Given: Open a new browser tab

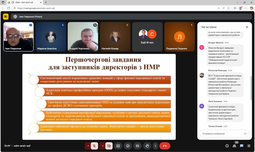Looking at the screenshot, I should pyautogui.click(x=45, y=2).
